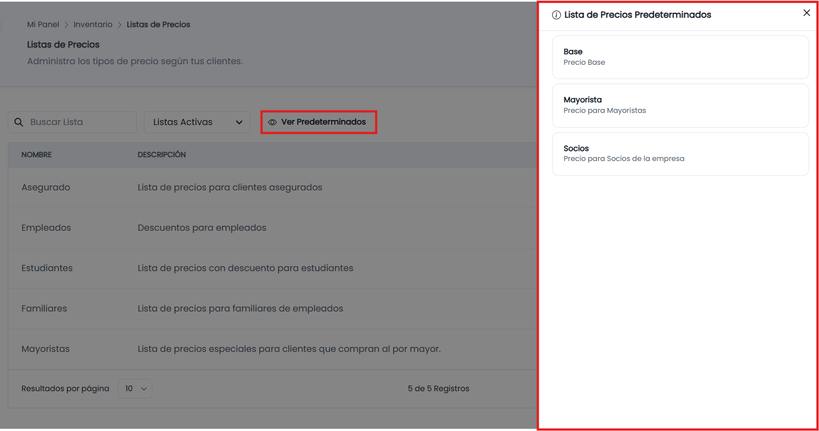Image resolution: width=819 pixels, height=431 pixels.
Task: Open Inventario breadcrumb link
Action: [93, 24]
